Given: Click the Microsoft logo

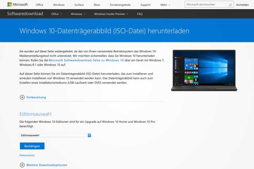Looking at the screenshot, I should click(x=18, y=5).
